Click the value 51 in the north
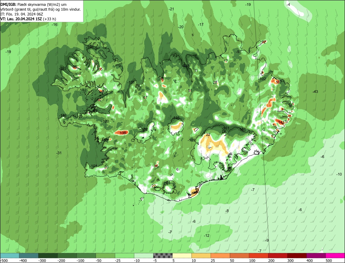The height and width of the screenshot is (263, 345). 190,91
